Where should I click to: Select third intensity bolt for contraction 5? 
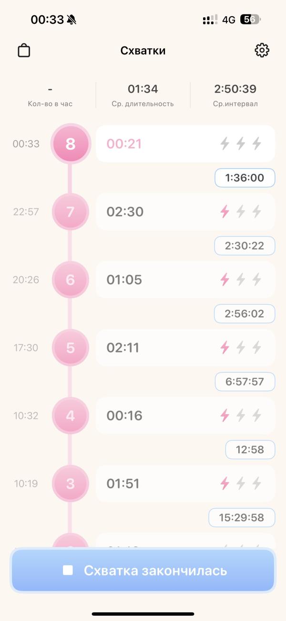(x=257, y=347)
